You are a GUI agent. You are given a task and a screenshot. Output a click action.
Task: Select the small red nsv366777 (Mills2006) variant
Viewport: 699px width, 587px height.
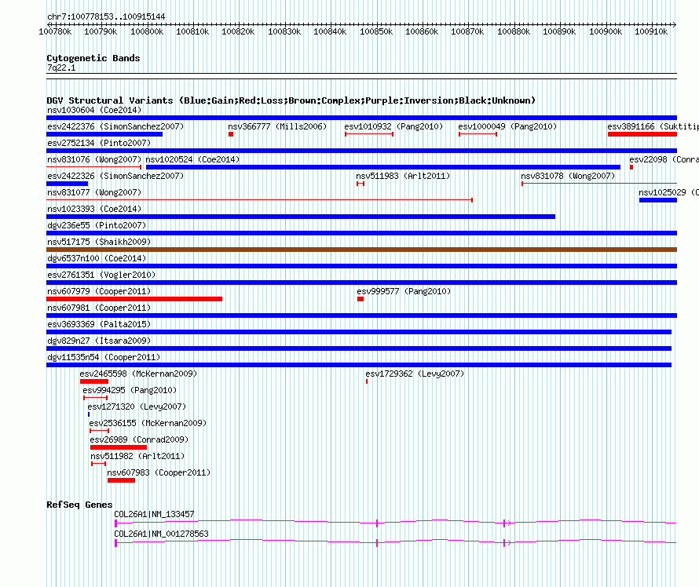pyautogui.click(x=231, y=134)
